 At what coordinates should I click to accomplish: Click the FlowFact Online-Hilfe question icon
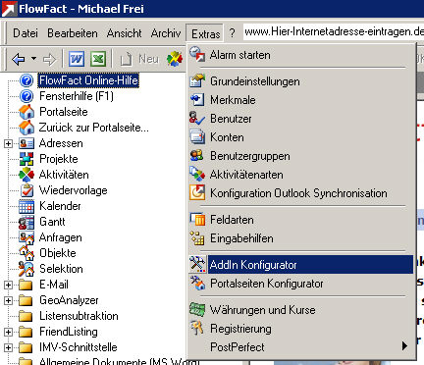point(26,80)
